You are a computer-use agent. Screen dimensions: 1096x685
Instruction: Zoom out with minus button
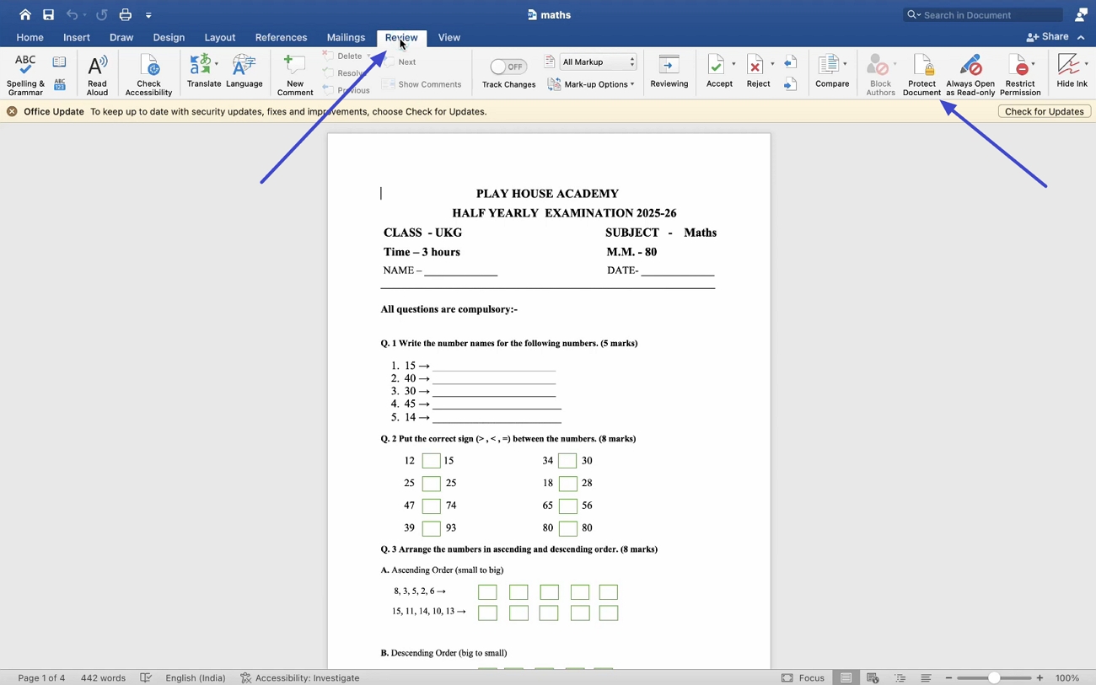(948, 677)
